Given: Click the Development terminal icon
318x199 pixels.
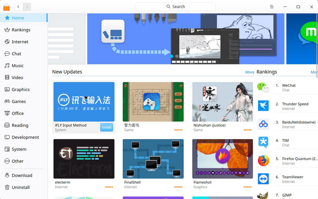Looking at the screenshot, I should click(7, 137).
